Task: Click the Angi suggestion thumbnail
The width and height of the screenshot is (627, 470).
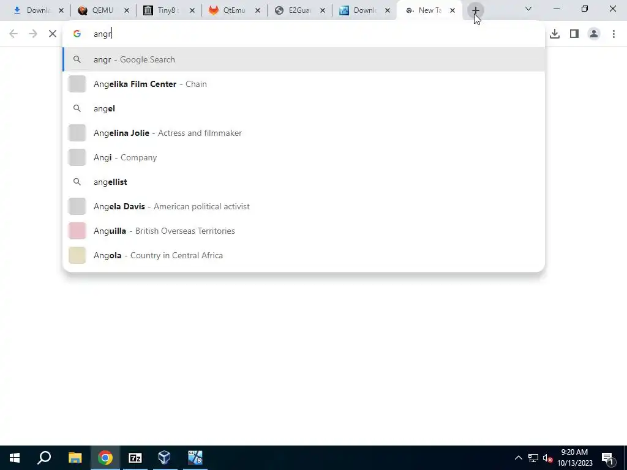Action: pyautogui.click(x=77, y=157)
